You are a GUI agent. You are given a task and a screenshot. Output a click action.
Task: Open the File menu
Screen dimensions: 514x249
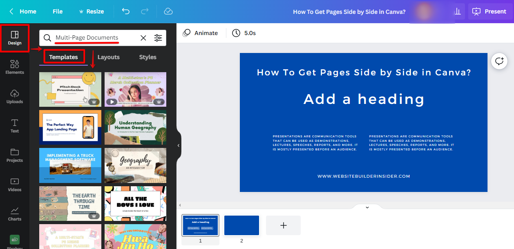pyautogui.click(x=58, y=11)
